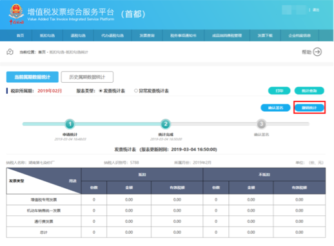
Task: Open the 抵扣勾选 navigation menu item
Action: click(x=47, y=35)
